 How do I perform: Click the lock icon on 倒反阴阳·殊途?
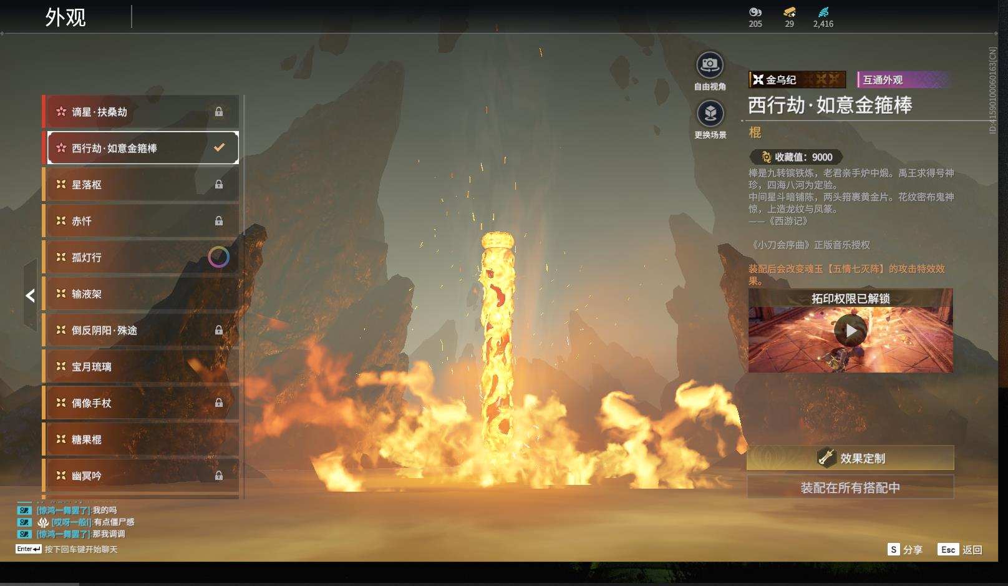[x=219, y=330]
